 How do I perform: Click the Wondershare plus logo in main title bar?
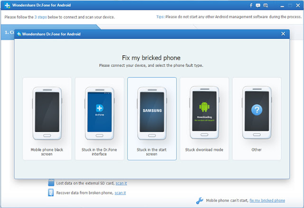tap(7, 5)
